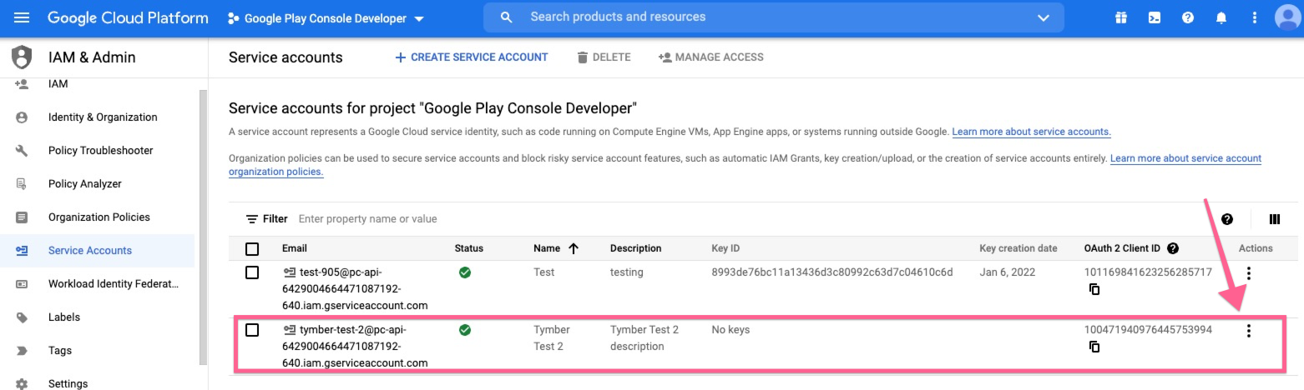Viewport: 1304px width, 390px height.
Task: Select the test-905 service account checkbox
Action: tap(252, 272)
